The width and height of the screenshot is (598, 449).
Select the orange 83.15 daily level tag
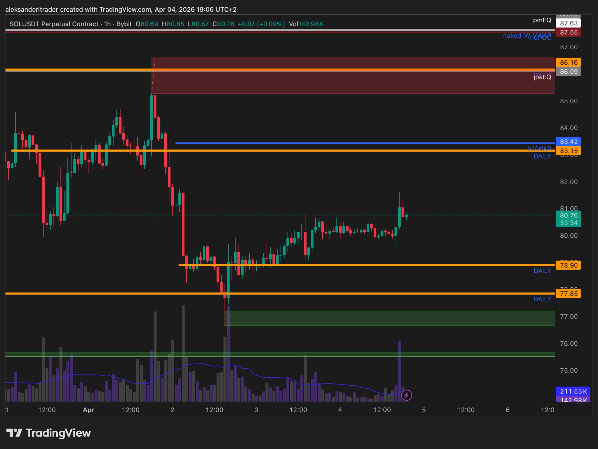tap(568, 151)
